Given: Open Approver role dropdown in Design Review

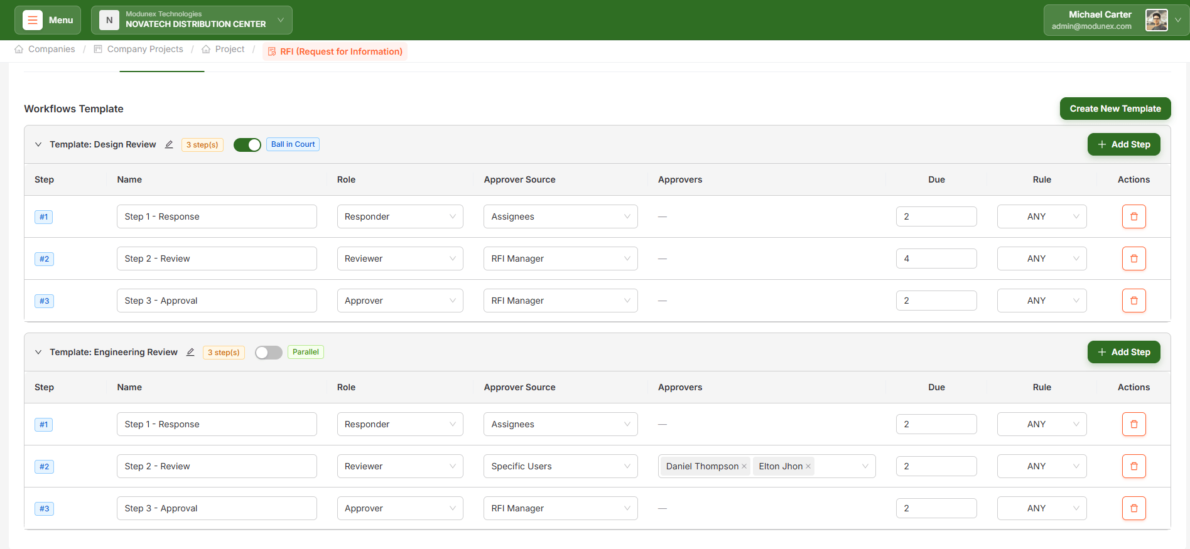Looking at the screenshot, I should [x=400, y=301].
